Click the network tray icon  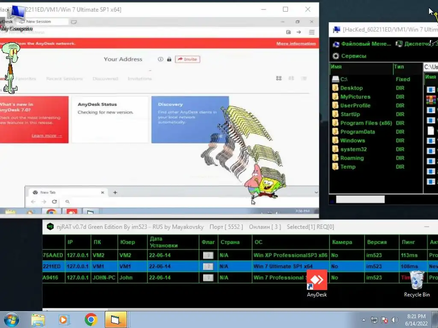tap(374, 320)
